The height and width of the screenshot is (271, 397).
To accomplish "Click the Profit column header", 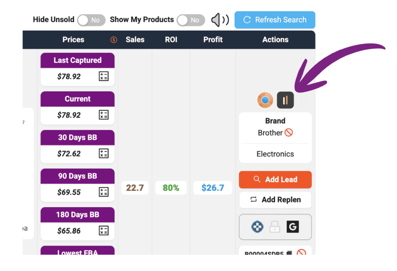I will (213, 39).
